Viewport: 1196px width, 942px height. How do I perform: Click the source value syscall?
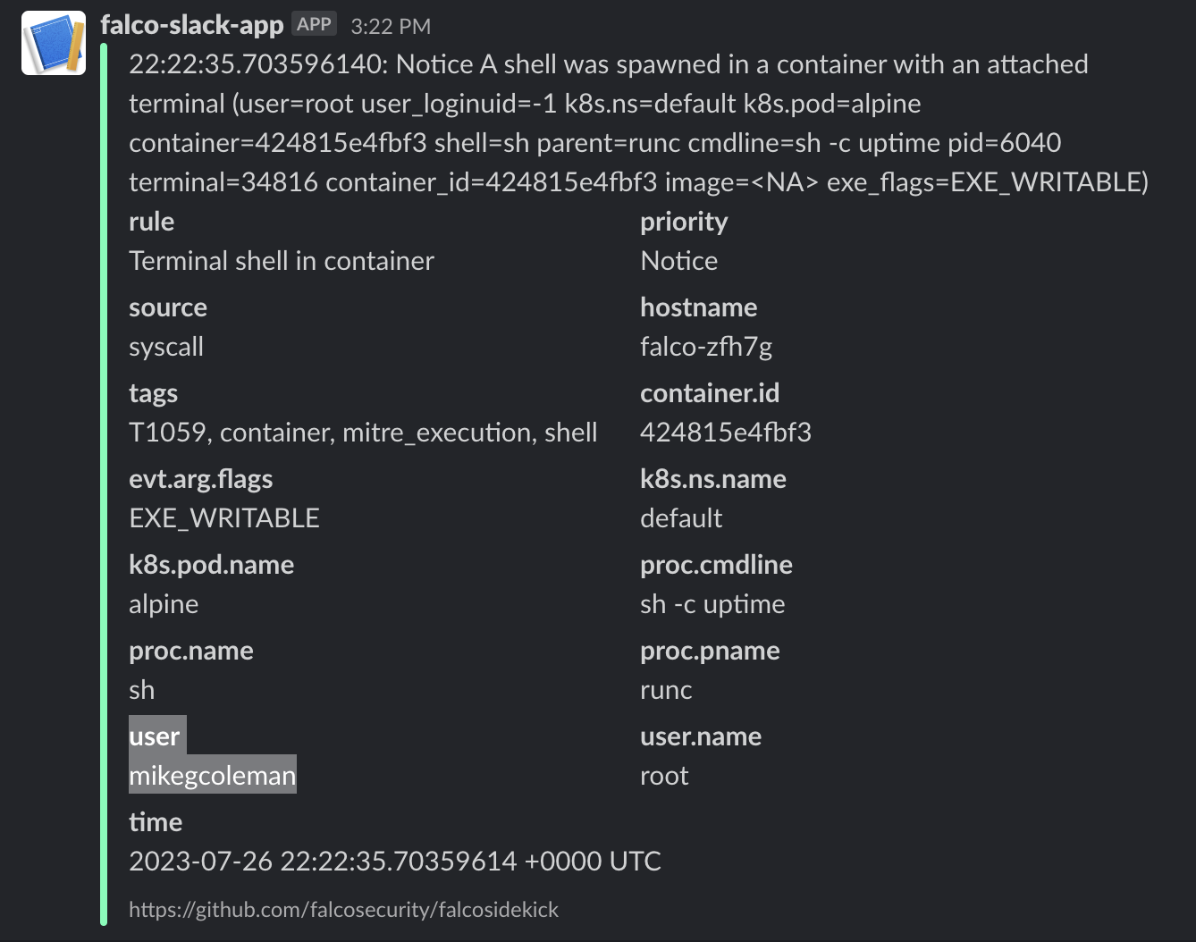[x=166, y=347]
